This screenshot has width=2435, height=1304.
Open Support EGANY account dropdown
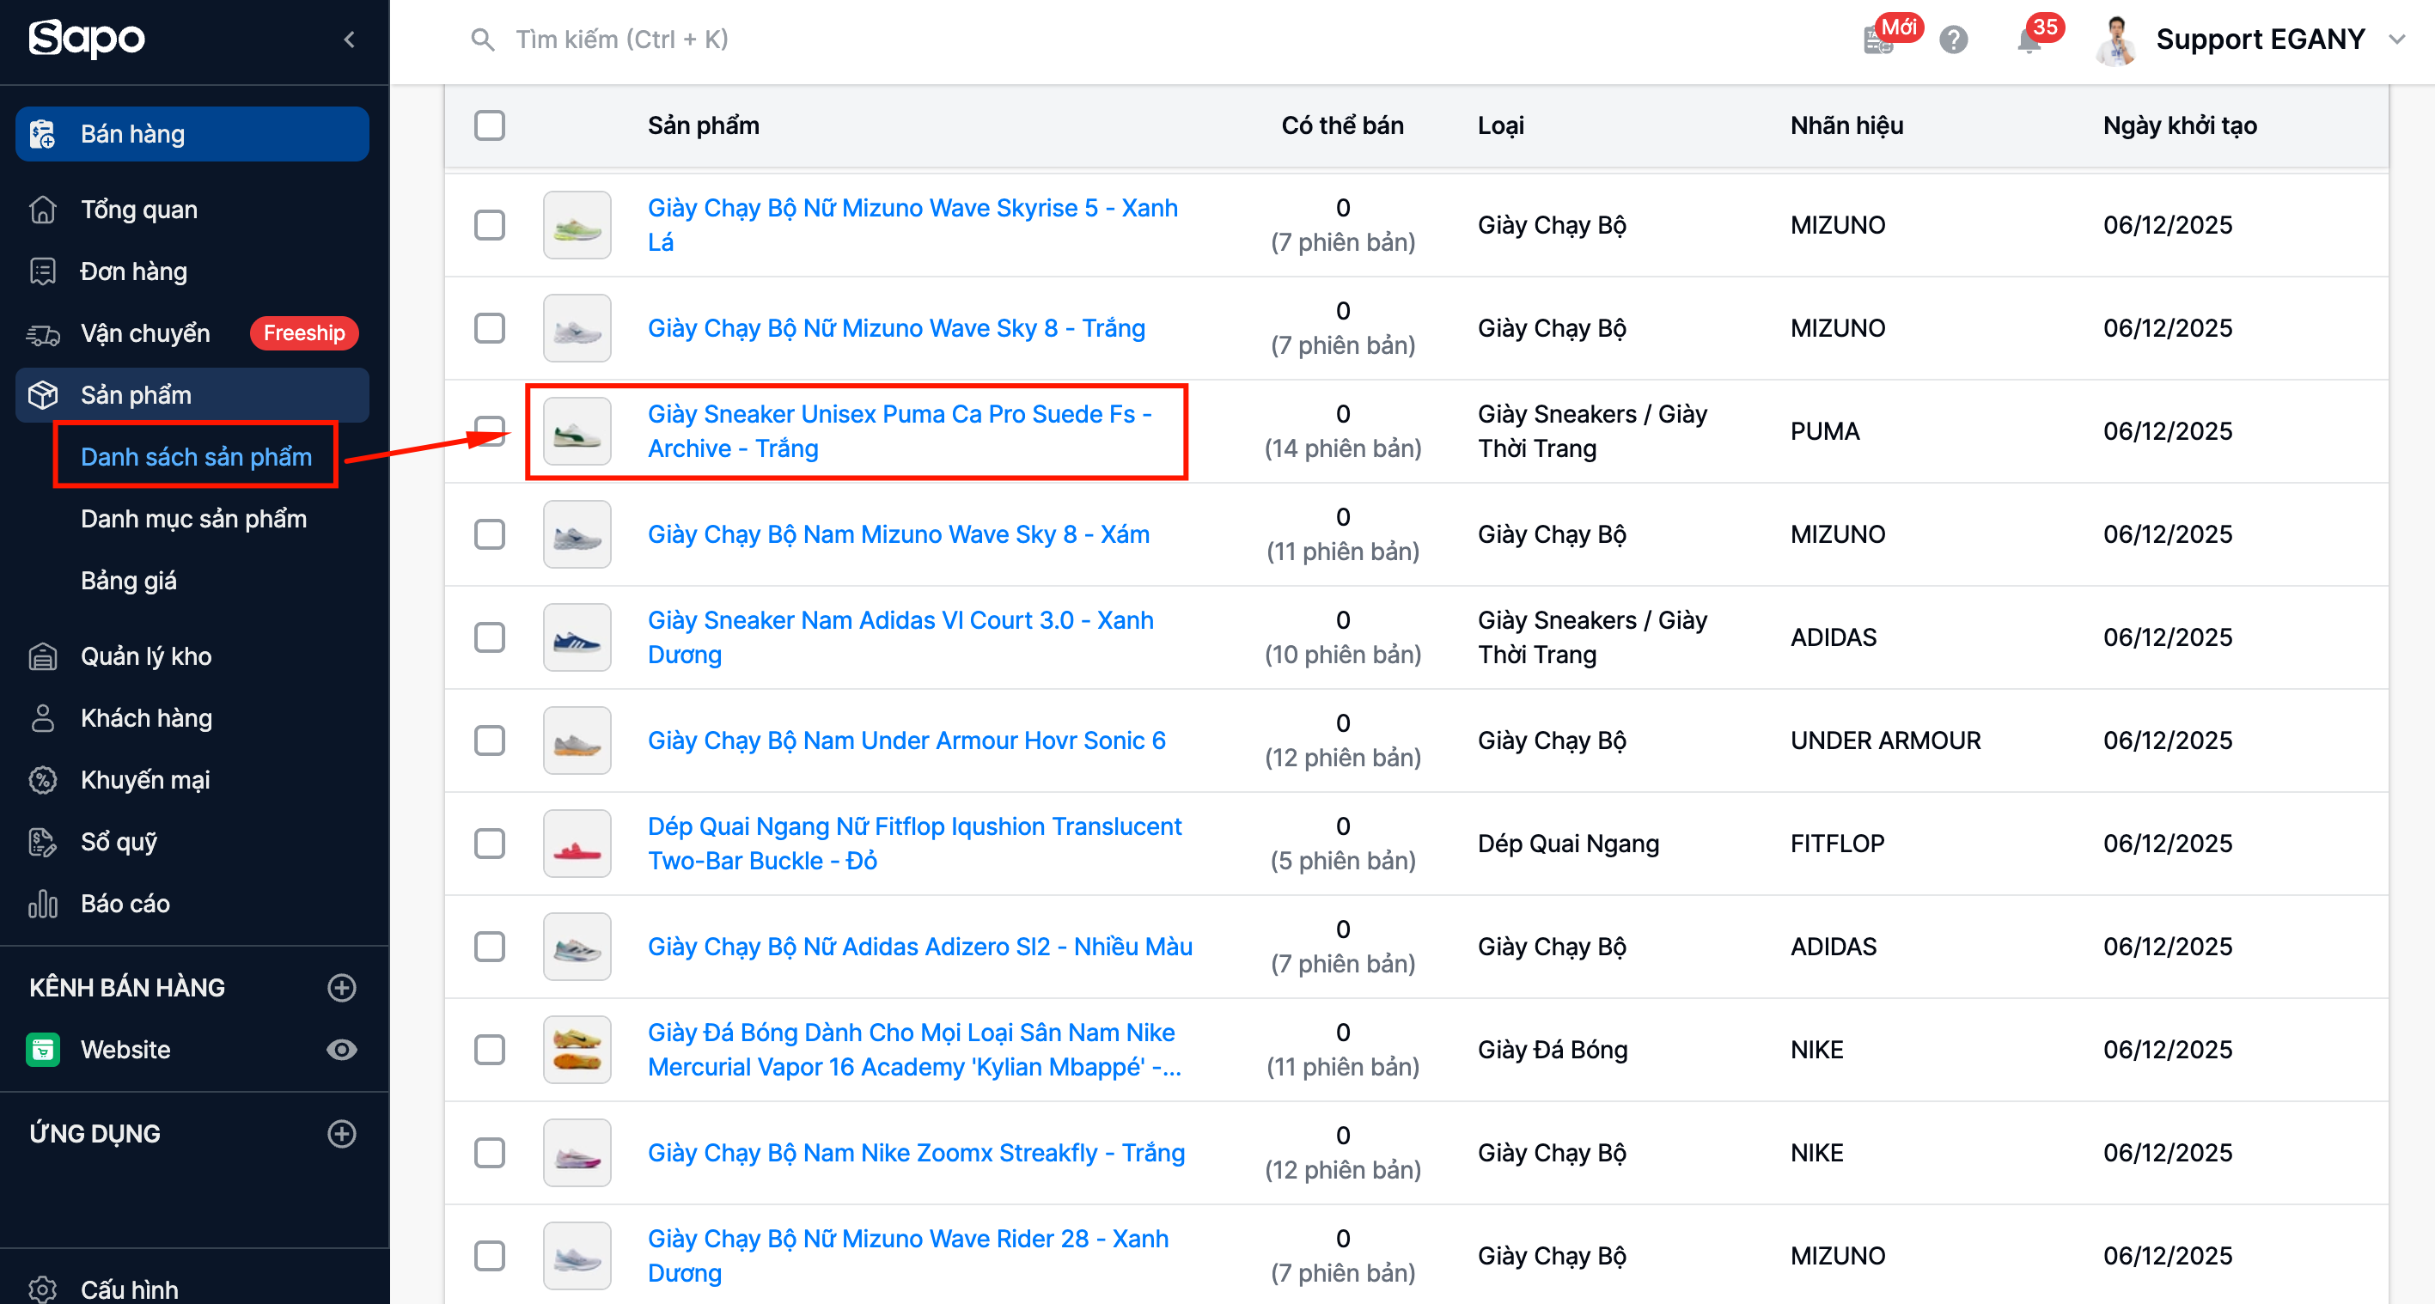(2259, 40)
